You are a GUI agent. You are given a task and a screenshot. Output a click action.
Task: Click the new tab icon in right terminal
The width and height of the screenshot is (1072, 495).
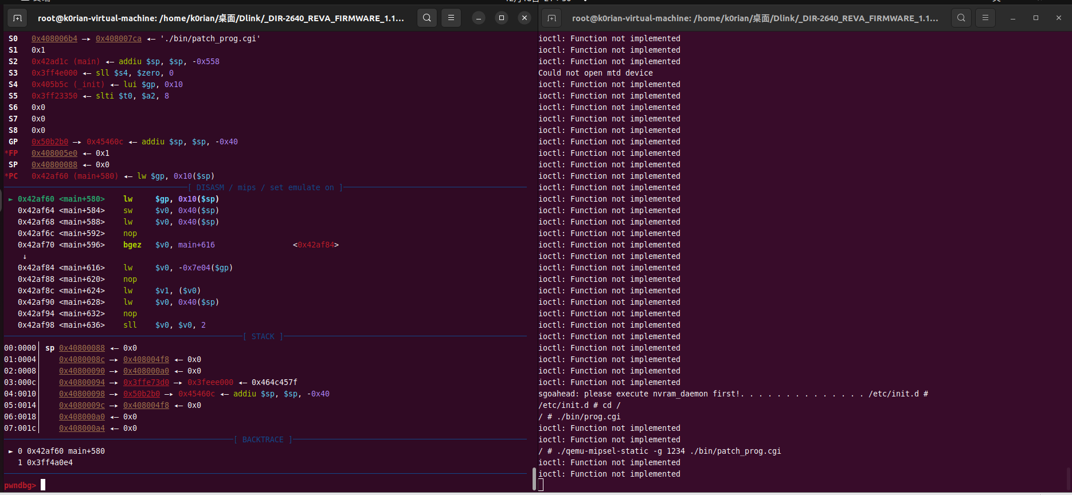(x=551, y=18)
